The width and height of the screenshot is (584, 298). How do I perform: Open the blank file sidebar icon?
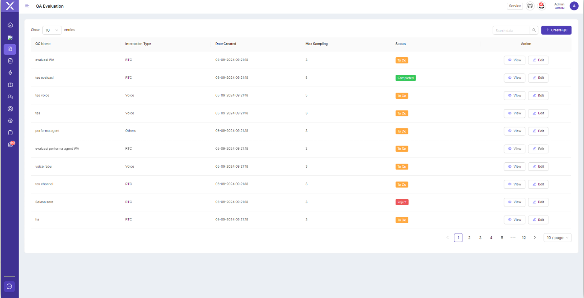pos(10,133)
